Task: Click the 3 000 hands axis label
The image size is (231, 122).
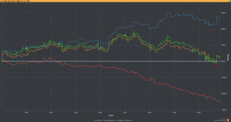Action: point(76,112)
